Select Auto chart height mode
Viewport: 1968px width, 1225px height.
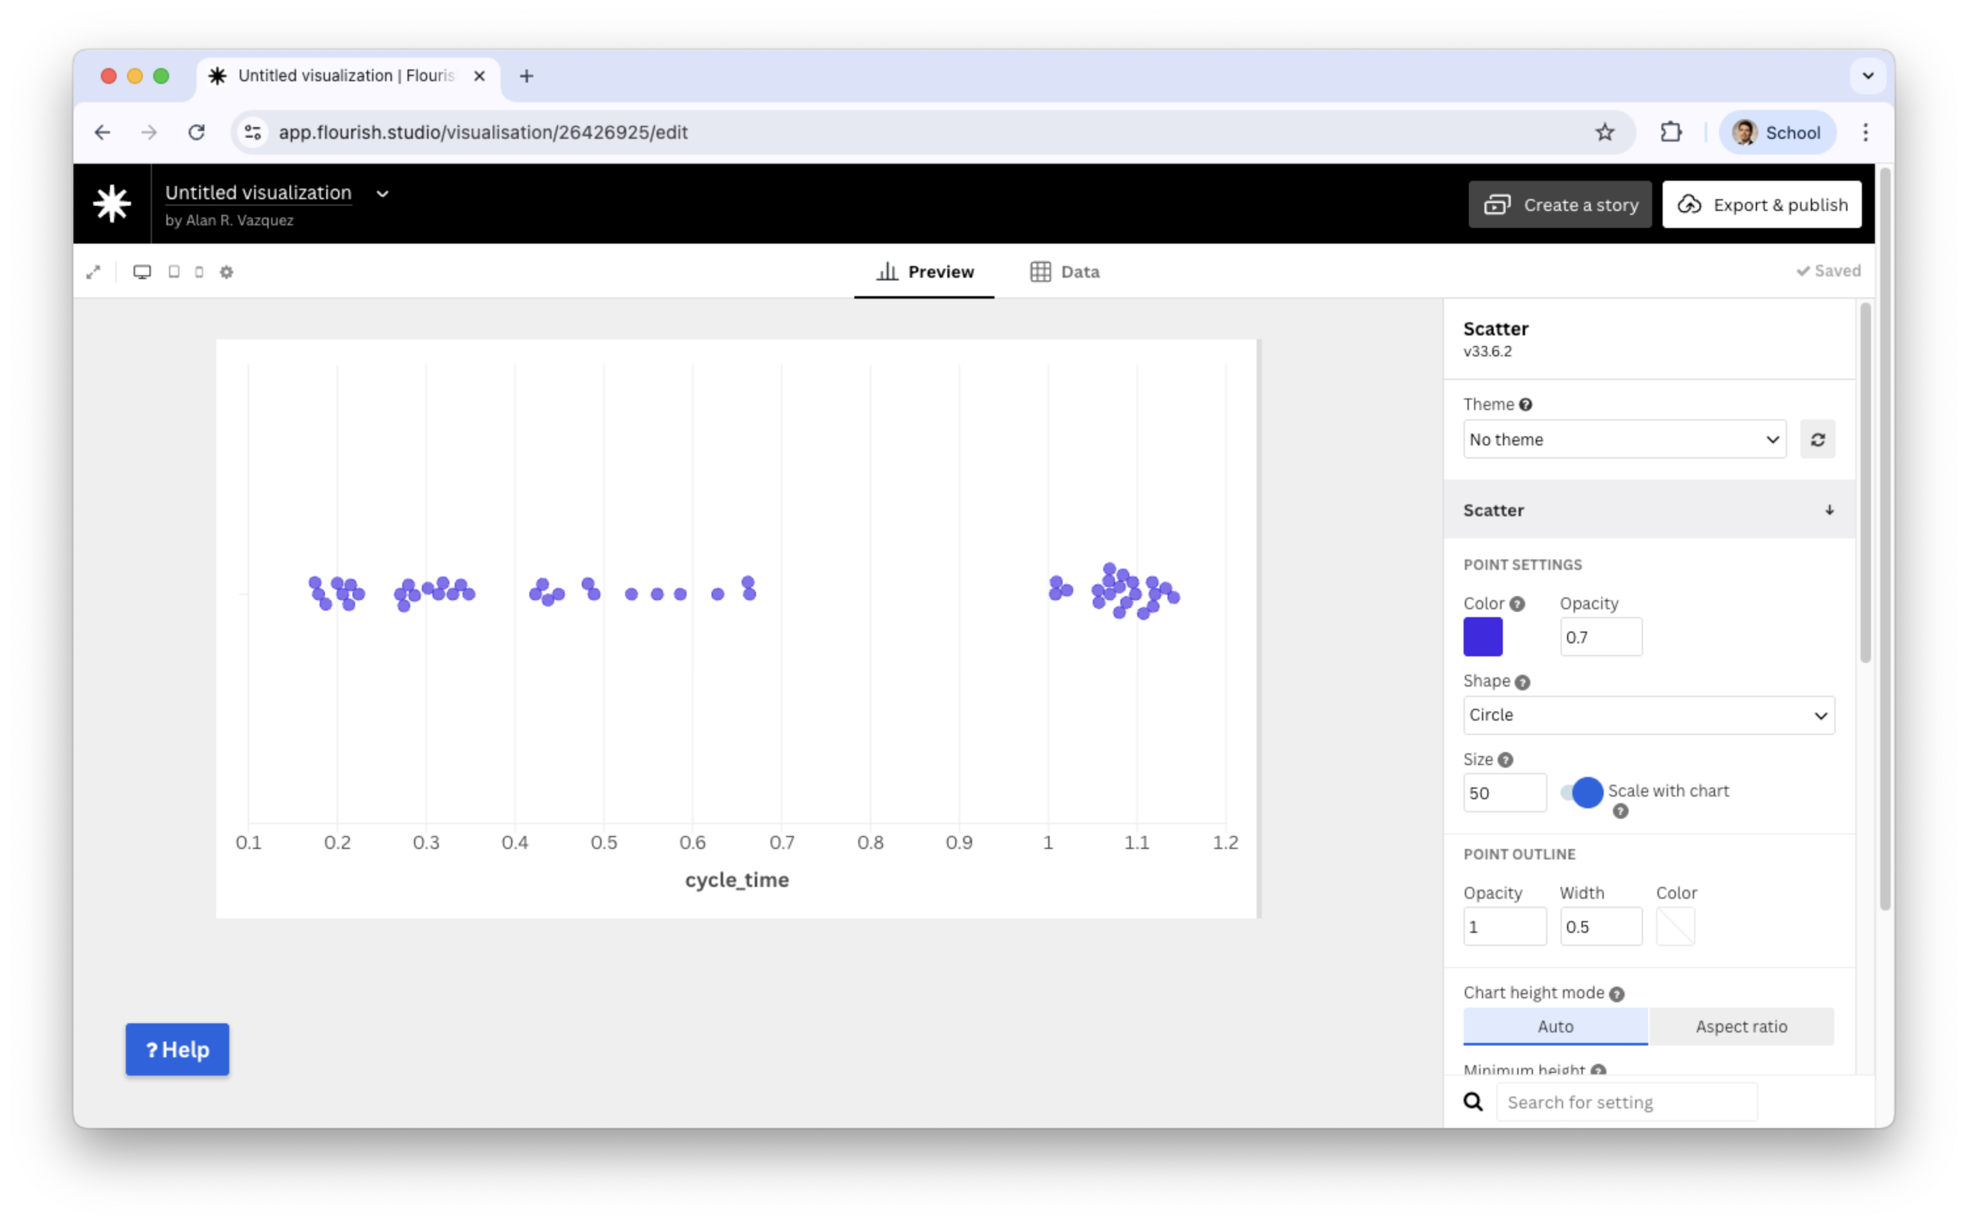1555,1027
